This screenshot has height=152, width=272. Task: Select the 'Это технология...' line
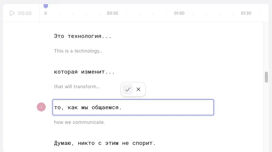(83, 36)
